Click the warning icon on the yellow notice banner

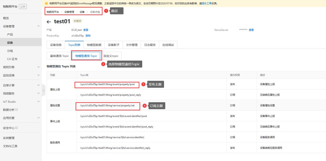click(47, 3)
